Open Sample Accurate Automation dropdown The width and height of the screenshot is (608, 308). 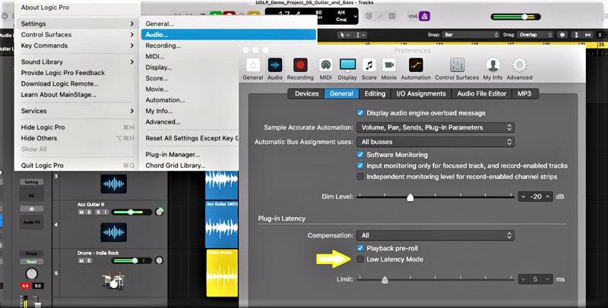click(435, 127)
